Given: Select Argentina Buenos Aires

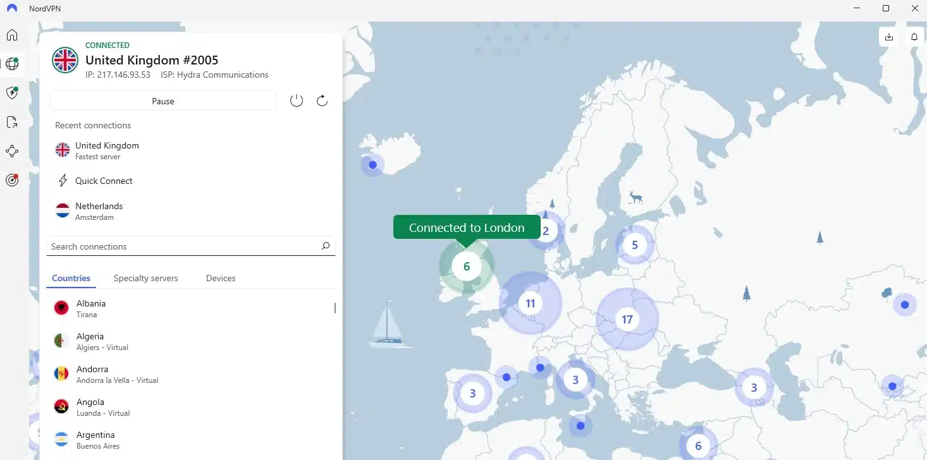Looking at the screenshot, I should tap(191, 440).
